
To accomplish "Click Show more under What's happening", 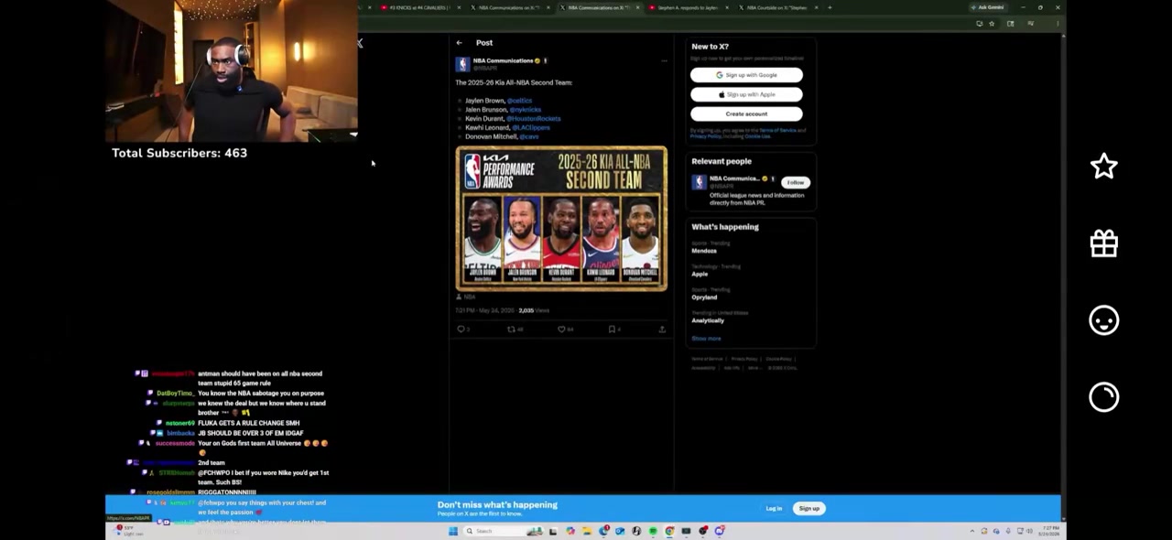I will tap(706, 339).
